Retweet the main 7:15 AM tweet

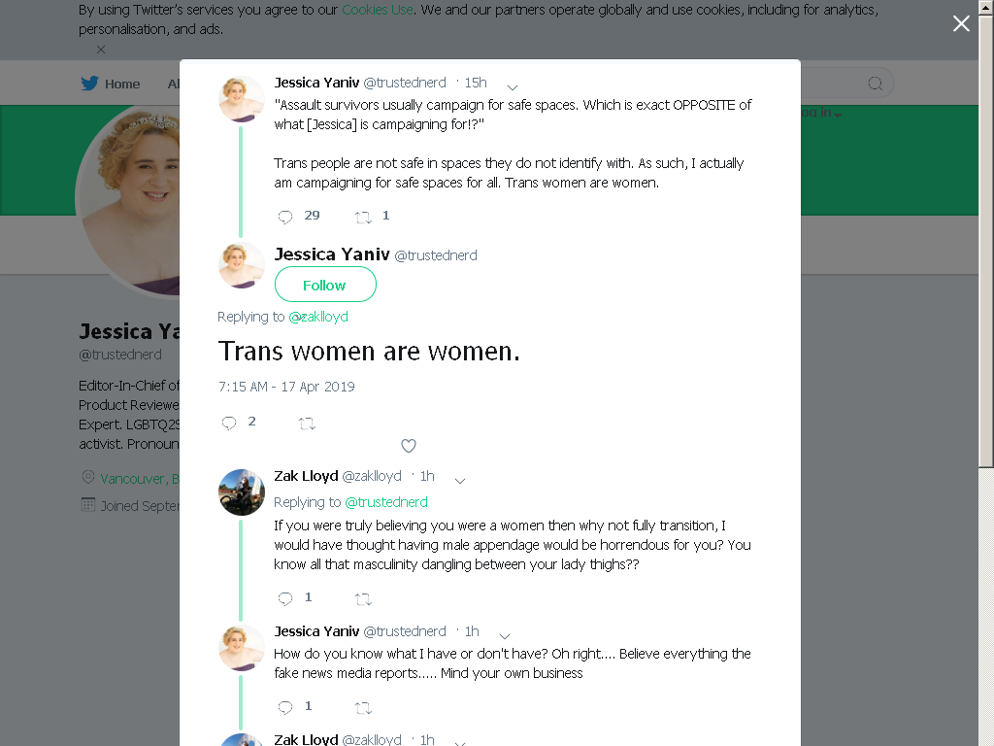click(x=307, y=424)
